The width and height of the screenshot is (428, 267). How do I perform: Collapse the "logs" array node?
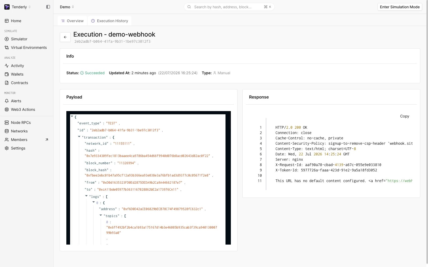coord(86,196)
